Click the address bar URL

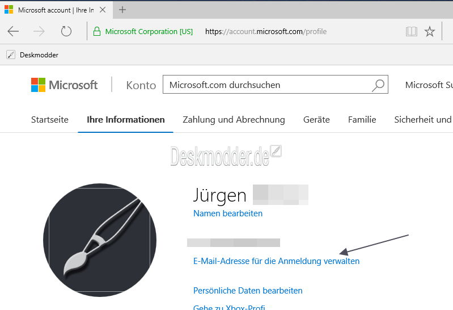click(x=266, y=32)
